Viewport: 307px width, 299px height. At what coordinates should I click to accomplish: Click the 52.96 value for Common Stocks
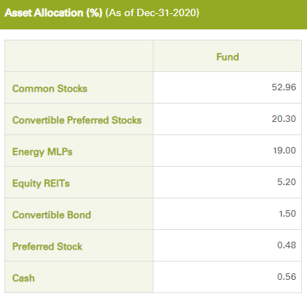point(283,87)
